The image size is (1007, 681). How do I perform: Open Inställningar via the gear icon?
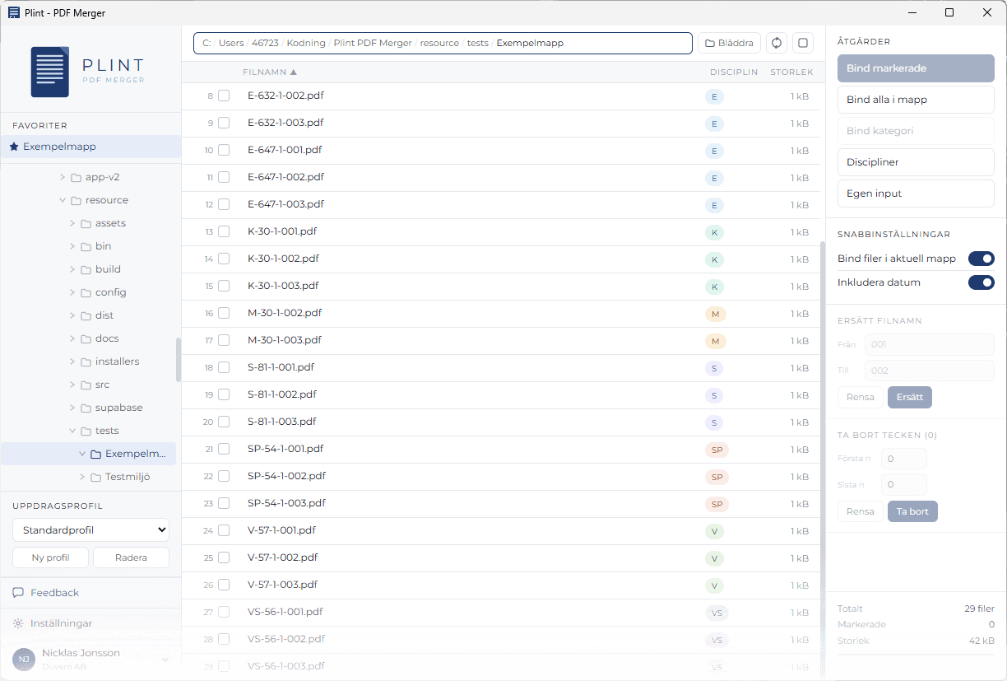[x=18, y=623]
